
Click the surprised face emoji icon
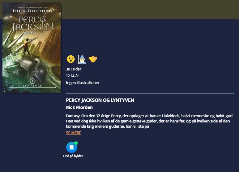click(x=71, y=59)
